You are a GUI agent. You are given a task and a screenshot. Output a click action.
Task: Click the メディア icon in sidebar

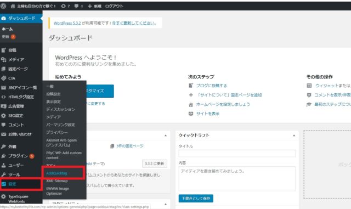tap(3, 60)
